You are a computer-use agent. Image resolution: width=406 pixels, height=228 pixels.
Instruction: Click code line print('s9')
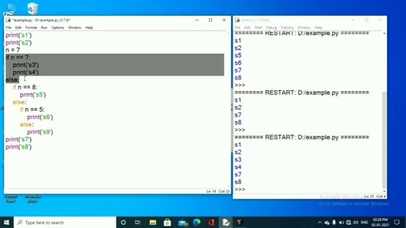pos(40,132)
